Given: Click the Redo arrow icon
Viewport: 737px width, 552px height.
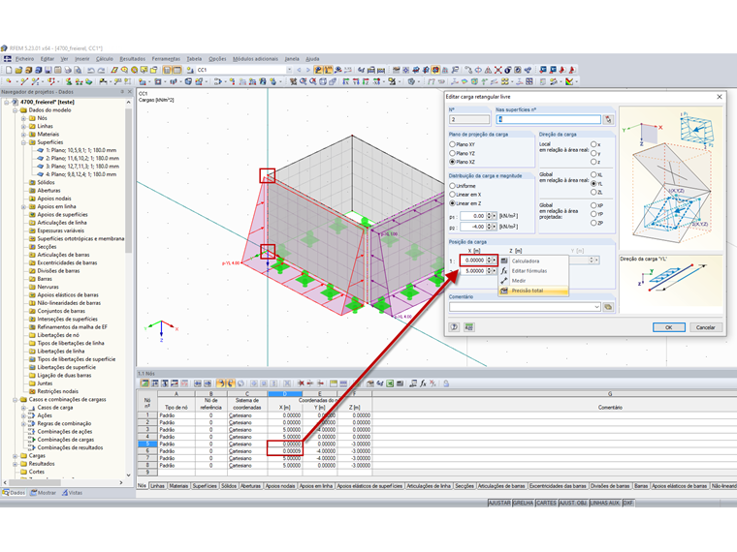Looking at the screenshot, I should (x=101, y=70).
